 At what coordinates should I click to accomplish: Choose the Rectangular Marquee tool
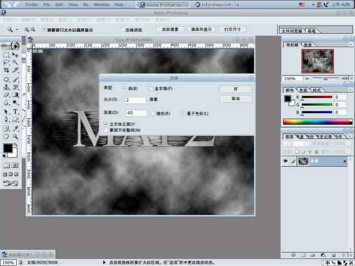pyautogui.click(x=6, y=55)
